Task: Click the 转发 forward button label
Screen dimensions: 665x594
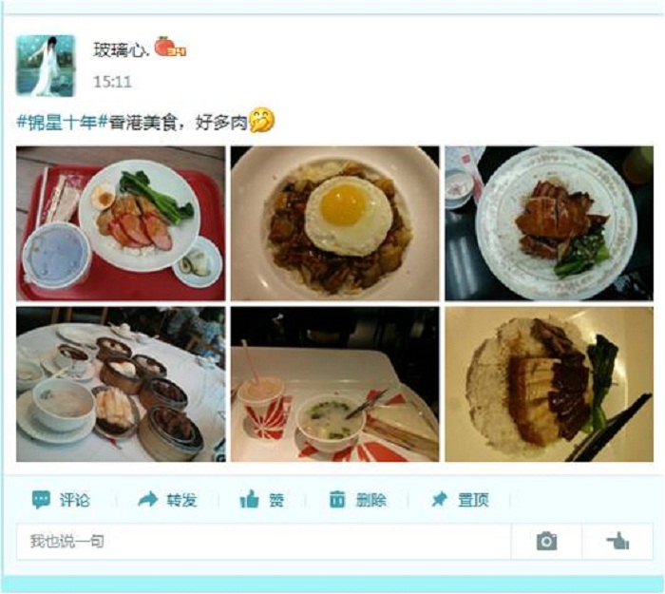Action: (x=182, y=500)
